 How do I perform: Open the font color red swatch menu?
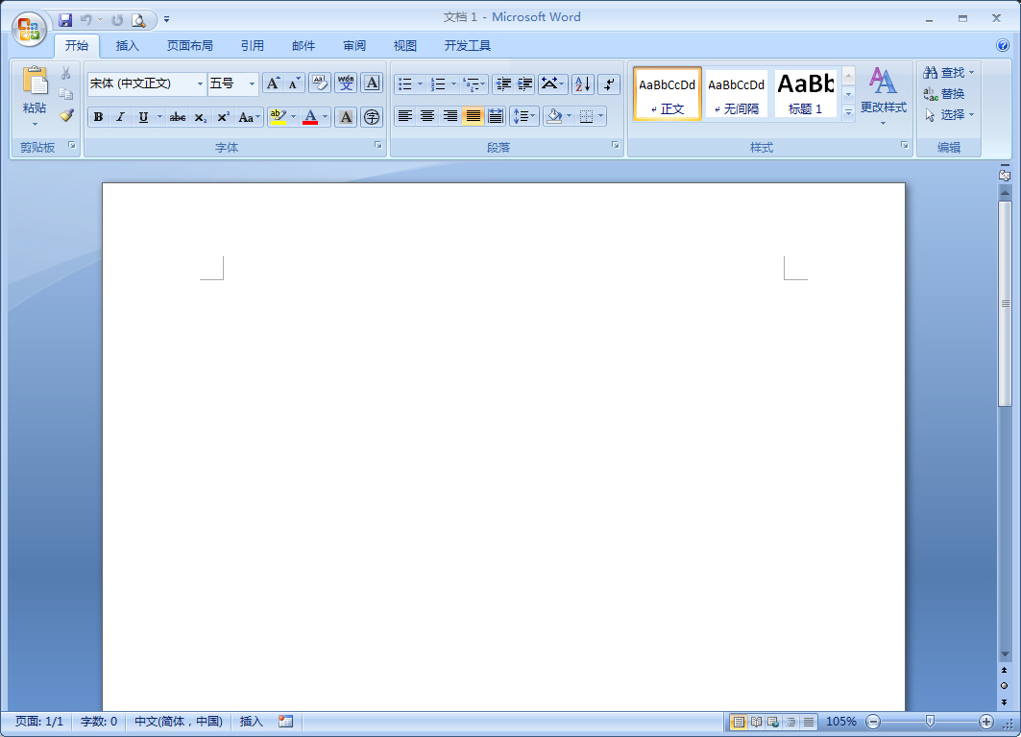(x=325, y=117)
